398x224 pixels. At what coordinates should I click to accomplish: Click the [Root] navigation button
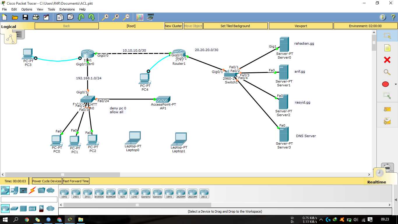(131, 26)
